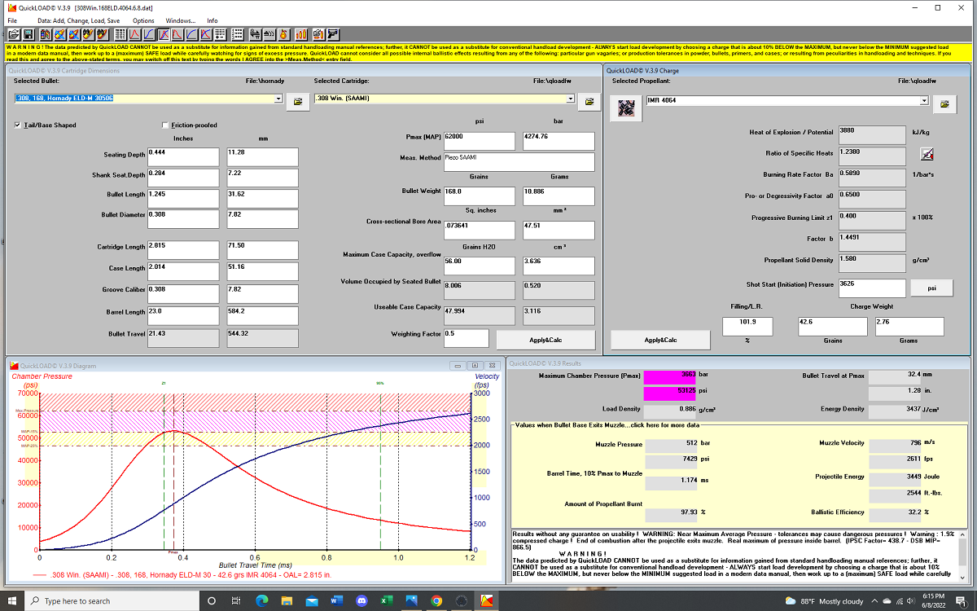Click the Barrel Length inches field
This screenshot has width=977, height=611.
click(183, 315)
